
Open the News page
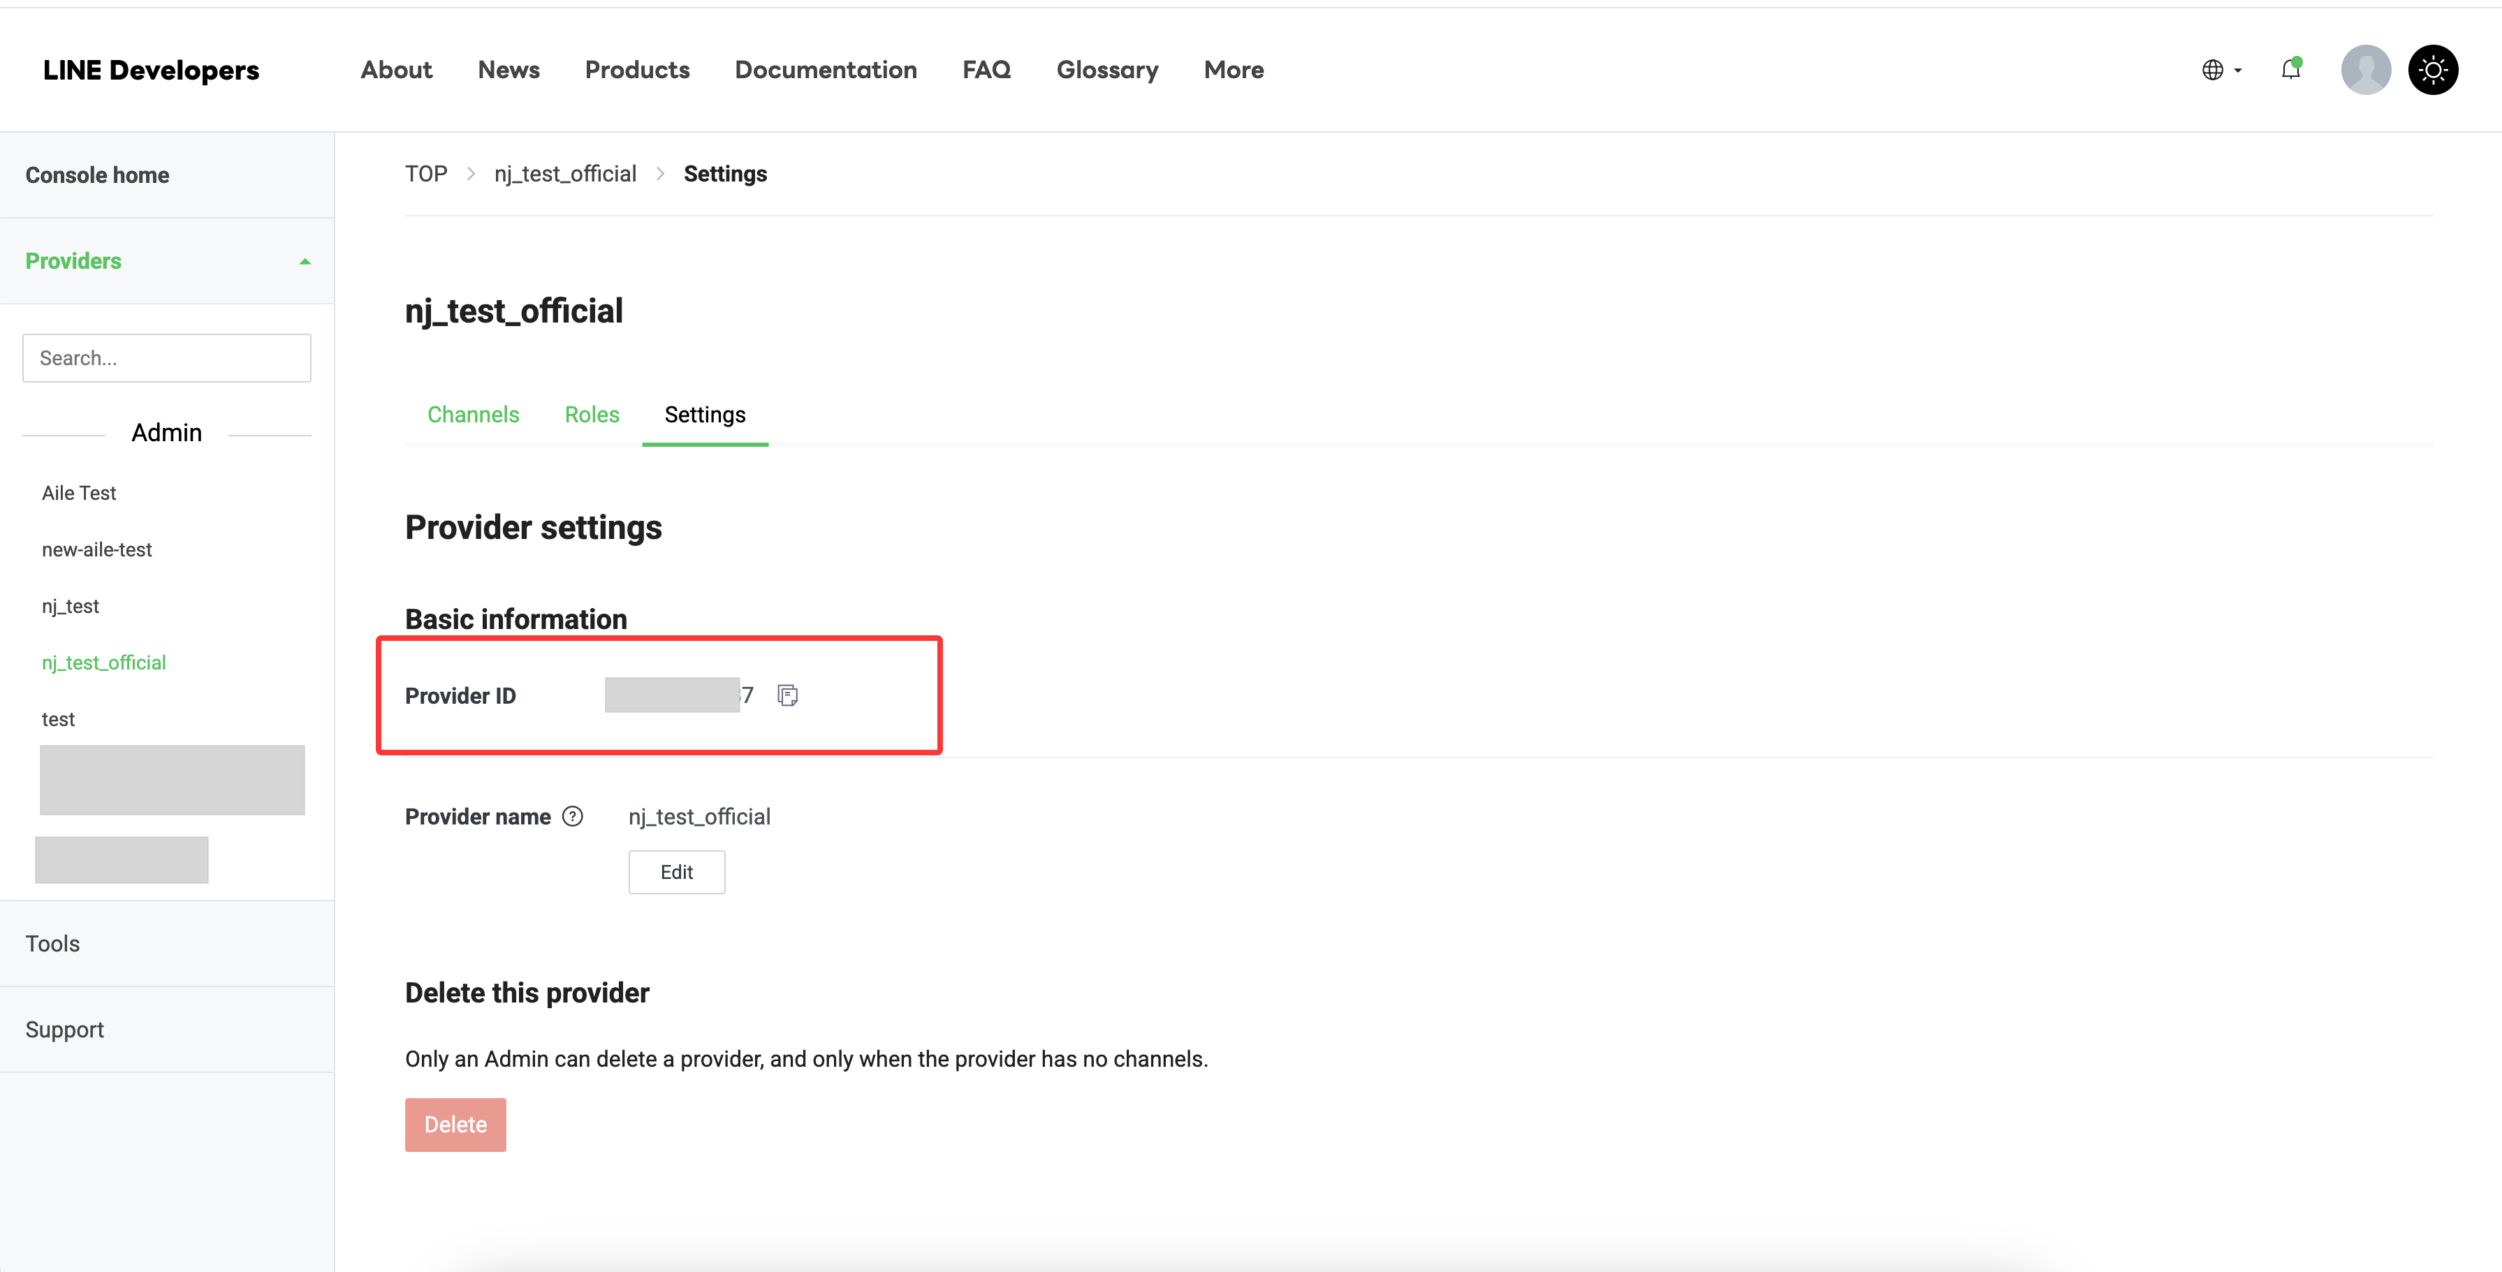coord(509,70)
